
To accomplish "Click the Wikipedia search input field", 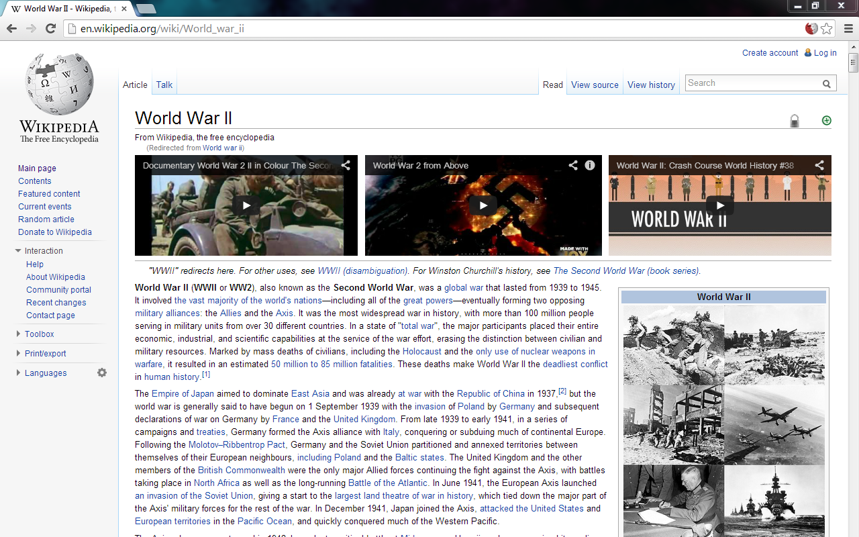I will (x=752, y=83).
